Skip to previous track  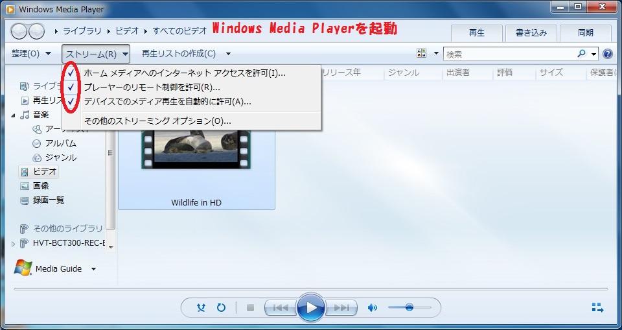point(281,308)
